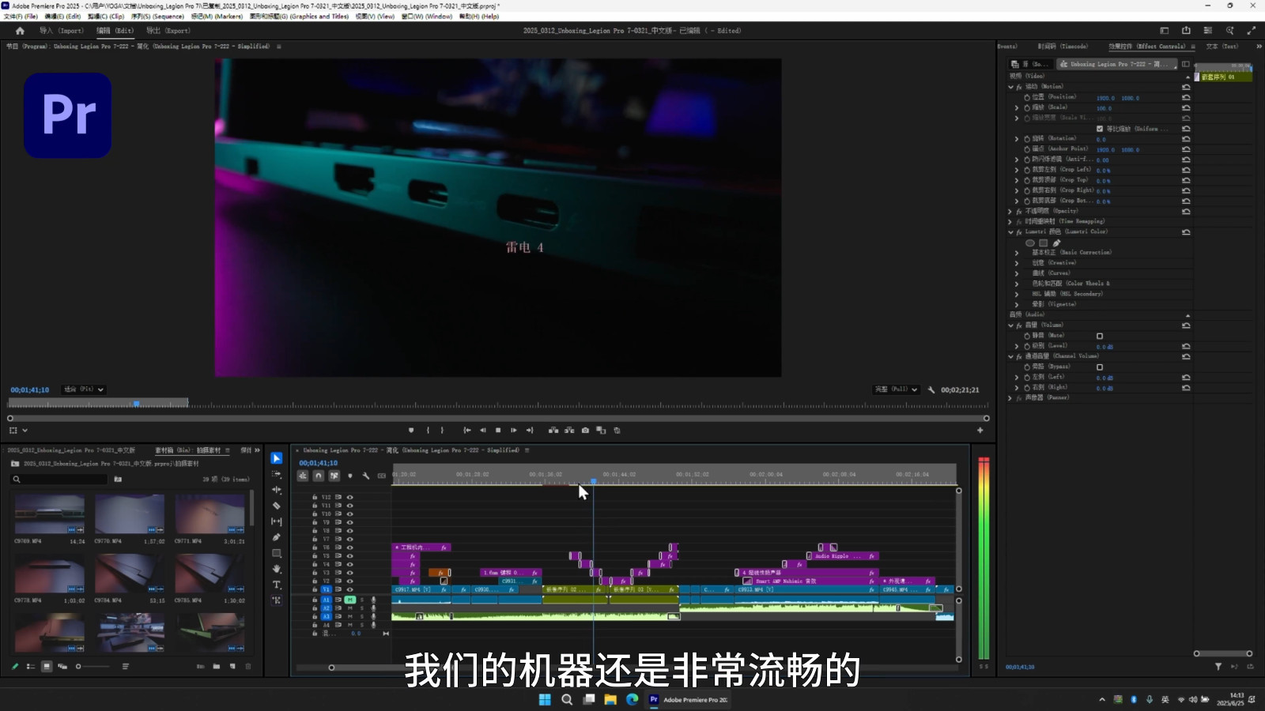Solo audio track A2
Image resolution: width=1265 pixels, height=711 pixels.
(x=362, y=608)
